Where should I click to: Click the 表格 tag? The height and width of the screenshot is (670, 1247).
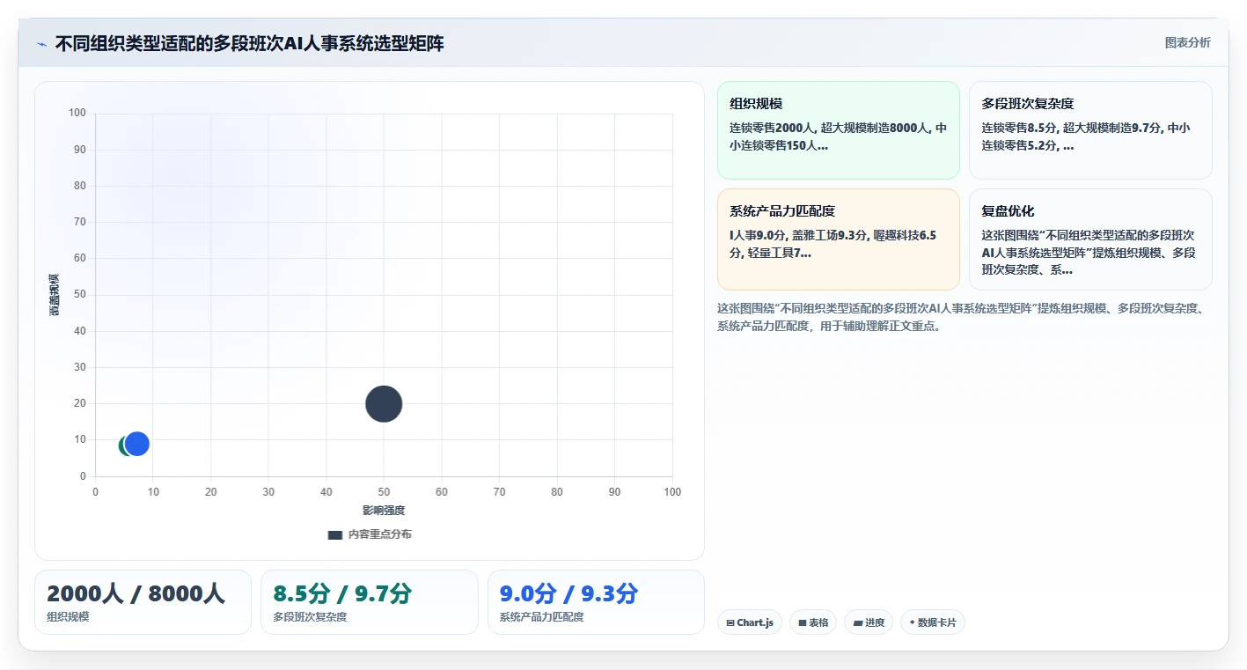(813, 622)
